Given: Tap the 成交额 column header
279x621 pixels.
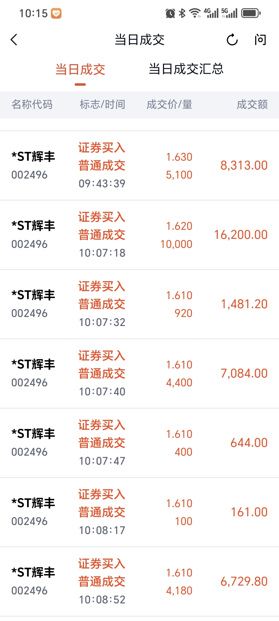Looking at the screenshot, I should [x=252, y=105].
